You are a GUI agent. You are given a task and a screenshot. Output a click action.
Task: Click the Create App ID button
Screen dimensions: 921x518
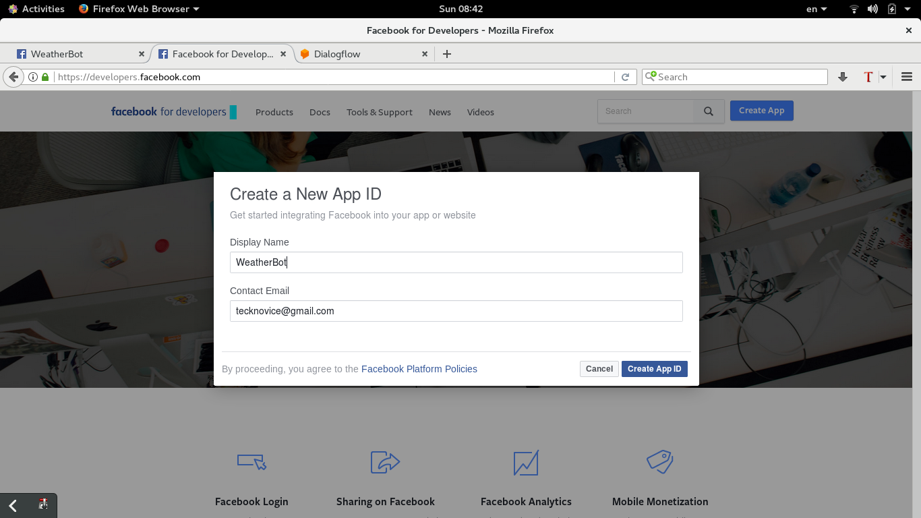coord(655,369)
